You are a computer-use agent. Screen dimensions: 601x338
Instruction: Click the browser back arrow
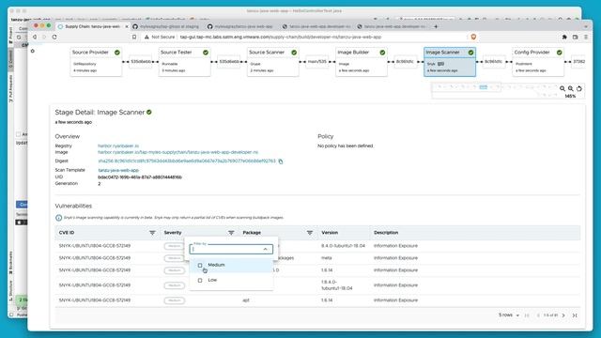(35, 37)
